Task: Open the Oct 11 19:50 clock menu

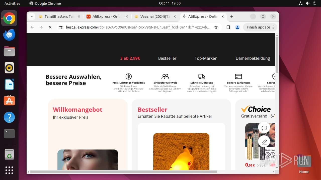Action: coord(170,3)
